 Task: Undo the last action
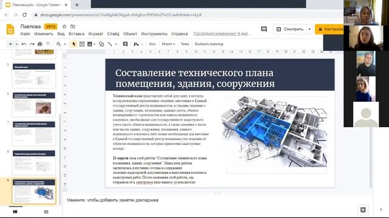(x=24, y=44)
